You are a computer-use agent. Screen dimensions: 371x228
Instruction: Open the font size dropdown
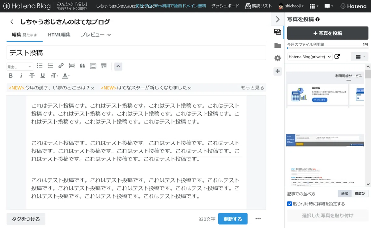coord(54,76)
